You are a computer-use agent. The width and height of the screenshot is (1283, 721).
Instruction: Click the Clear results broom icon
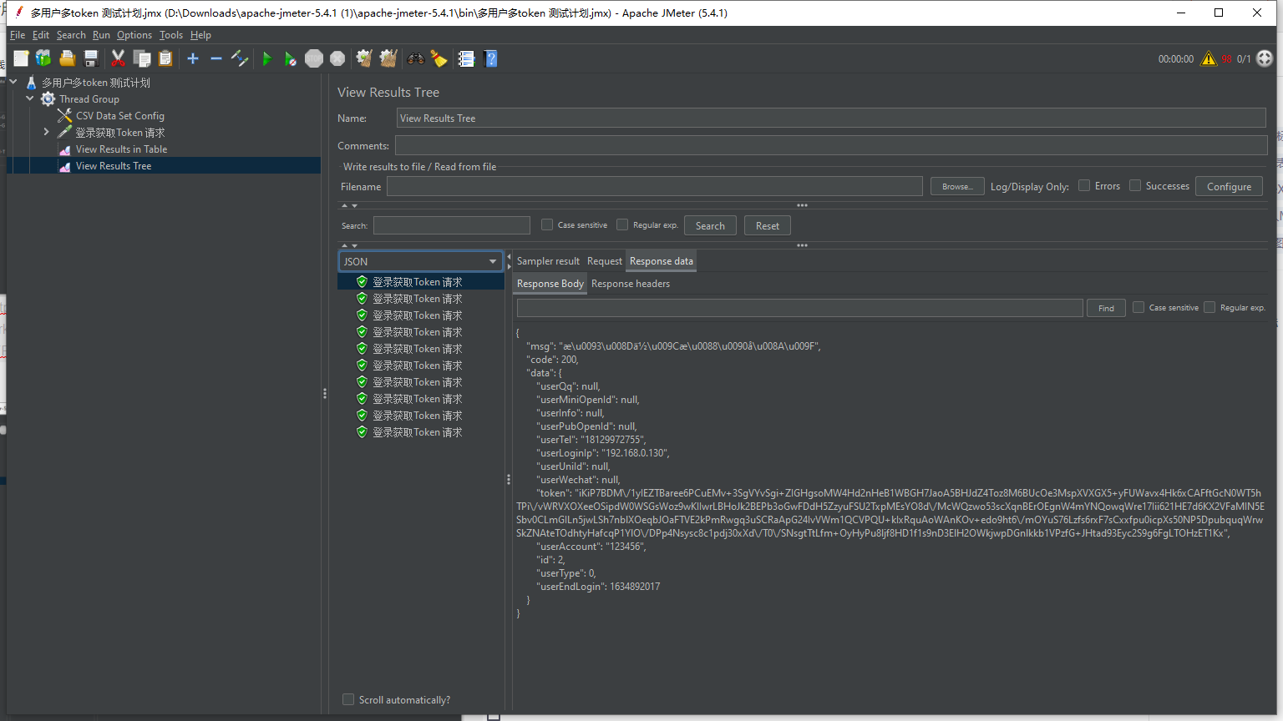point(364,58)
